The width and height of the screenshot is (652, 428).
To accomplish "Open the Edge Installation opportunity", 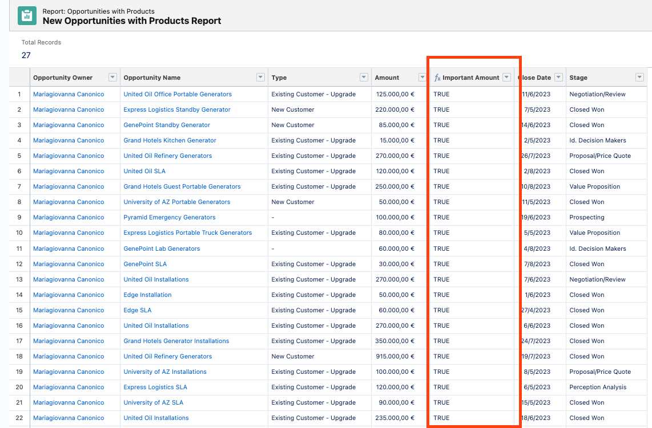I will (147, 295).
